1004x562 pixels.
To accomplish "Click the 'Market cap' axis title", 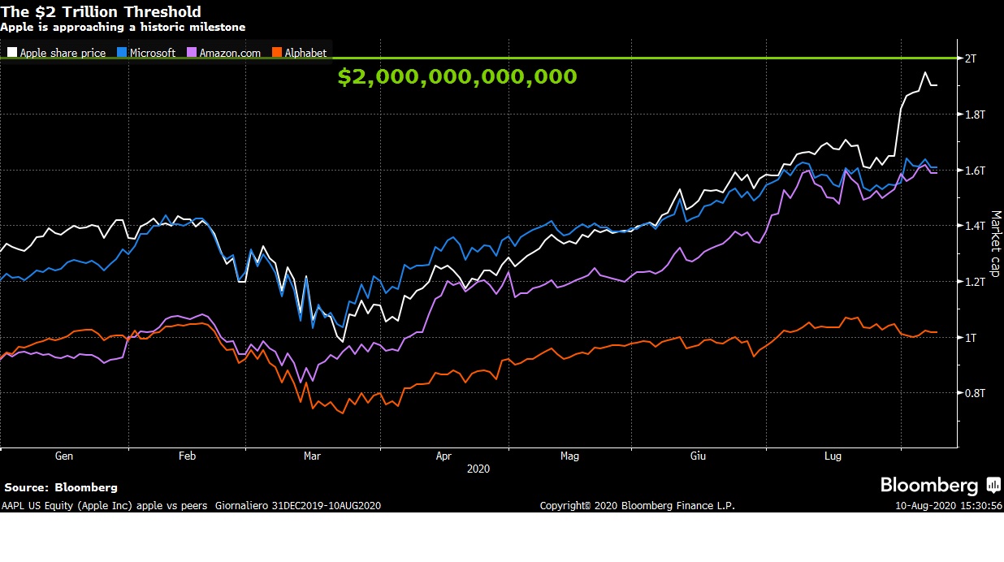I will [995, 244].
